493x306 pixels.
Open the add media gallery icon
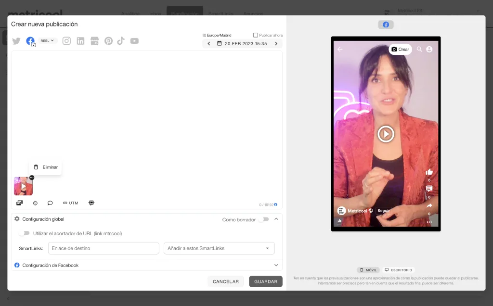coord(19,203)
